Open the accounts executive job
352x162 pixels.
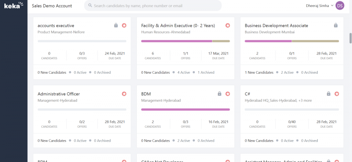pos(56,25)
